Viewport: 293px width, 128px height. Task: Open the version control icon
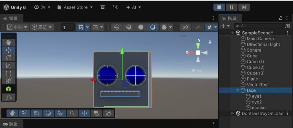click(x=115, y=7)
